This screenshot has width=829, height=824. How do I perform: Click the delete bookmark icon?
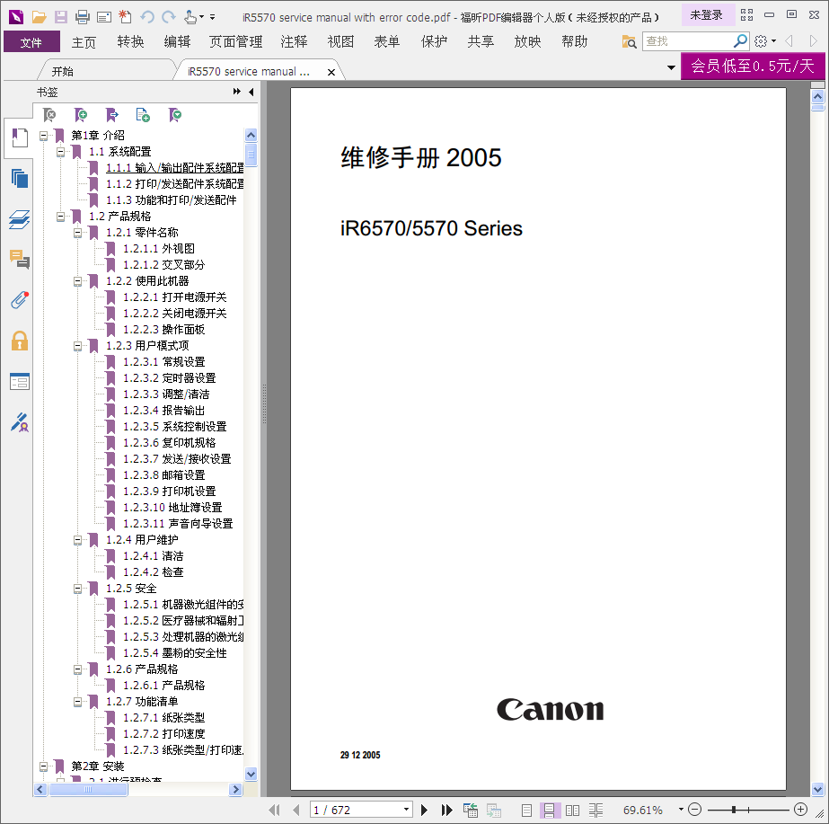[49, 114]
